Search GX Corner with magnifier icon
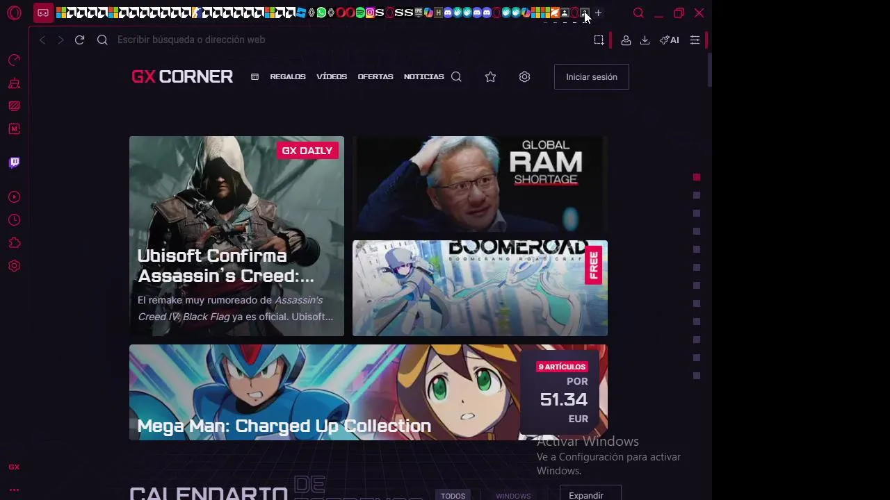The width and height of the screenshot is (890, 500). coord(456,77)
